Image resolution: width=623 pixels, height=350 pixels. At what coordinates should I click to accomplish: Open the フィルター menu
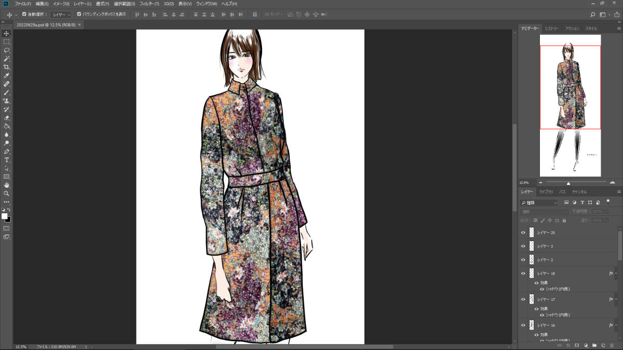(x=150, y=4)
